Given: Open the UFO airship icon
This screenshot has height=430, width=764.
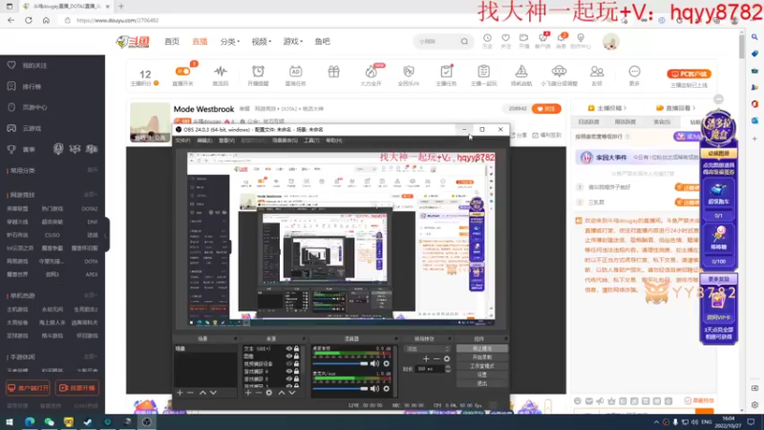Looking at the screenshot, I should 559,72.
